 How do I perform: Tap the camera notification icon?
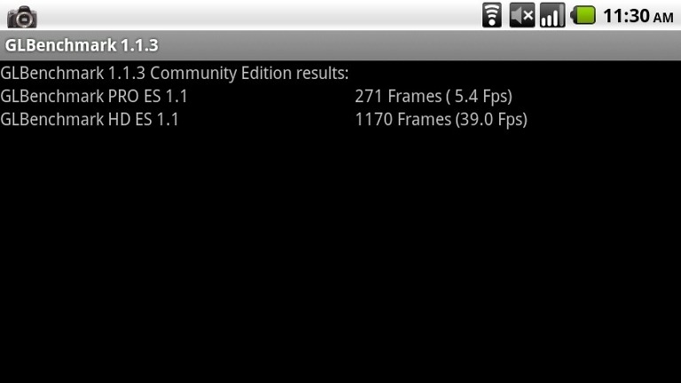click(x=21, y=17)
